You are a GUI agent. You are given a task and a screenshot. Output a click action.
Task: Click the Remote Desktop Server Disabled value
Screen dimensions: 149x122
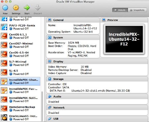86,70
